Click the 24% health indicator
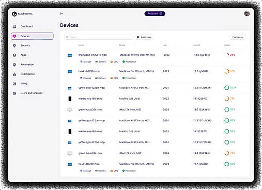The height and width of the screenshot is (190, 262). (230, 55)
